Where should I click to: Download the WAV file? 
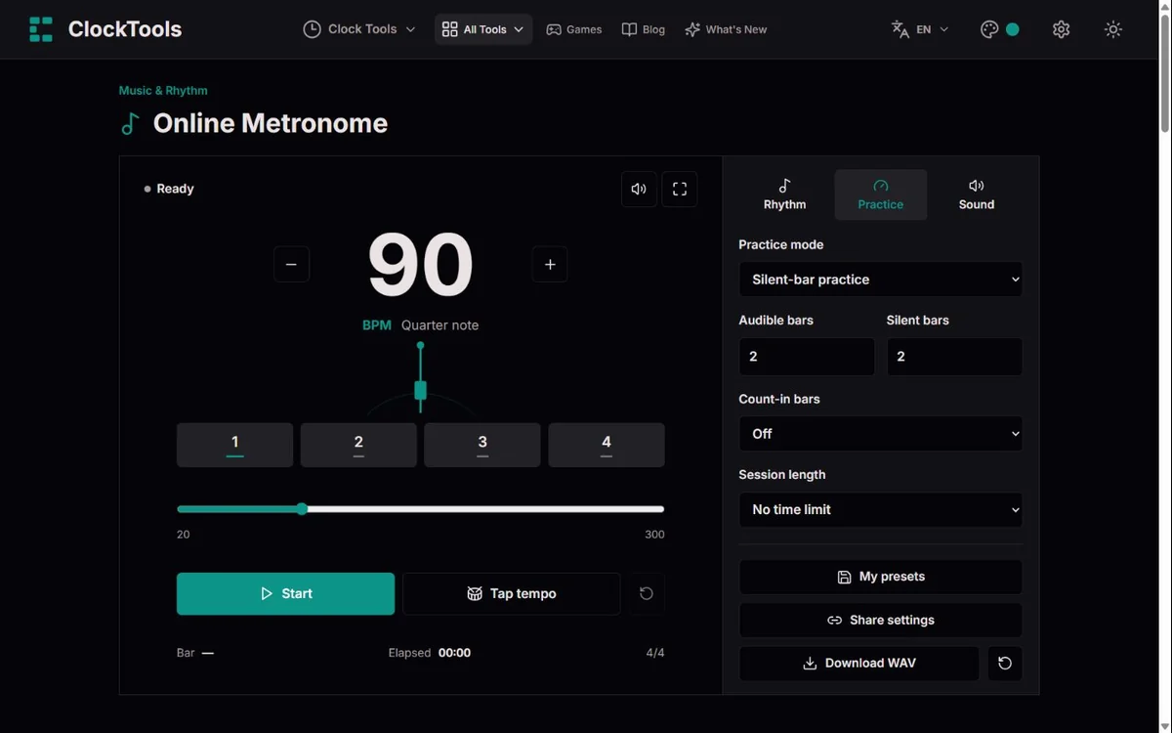[858, 663]
